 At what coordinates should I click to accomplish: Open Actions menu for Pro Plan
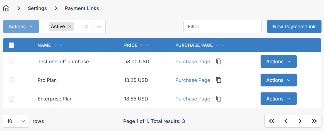[278, 80]
